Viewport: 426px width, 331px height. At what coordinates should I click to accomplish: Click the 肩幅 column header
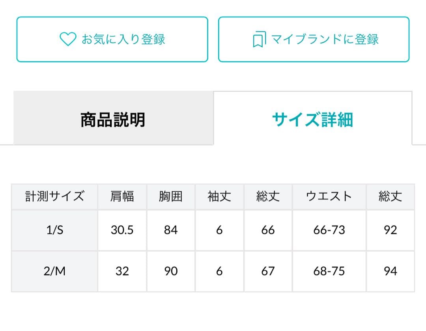122,196
